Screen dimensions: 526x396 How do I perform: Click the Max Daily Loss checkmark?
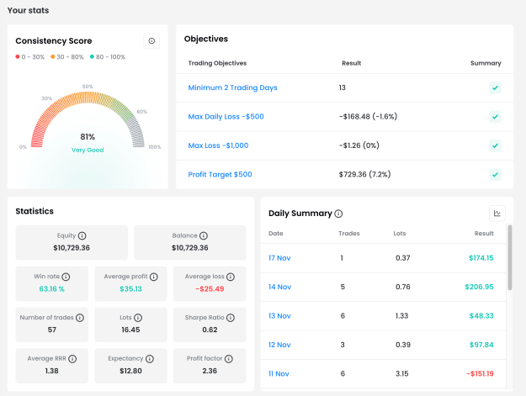point(495,117)
